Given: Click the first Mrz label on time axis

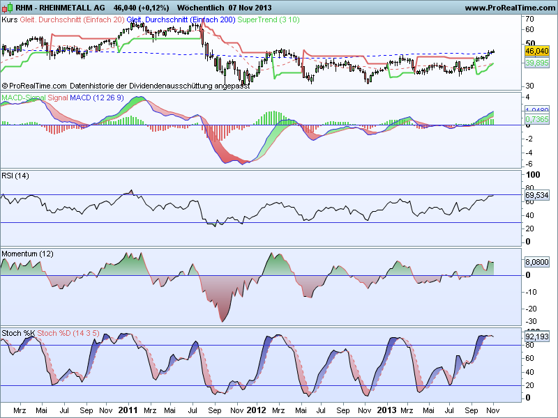Looking at the screenshot, I should pos(20,410).
